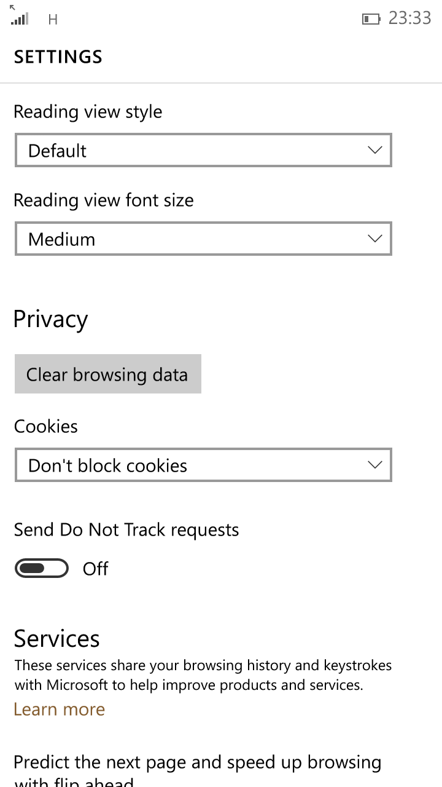Viewport: 442px width, 787px height.
Task: Toggle Send Do Not Track requests switch
Action: tap(42, 569)
